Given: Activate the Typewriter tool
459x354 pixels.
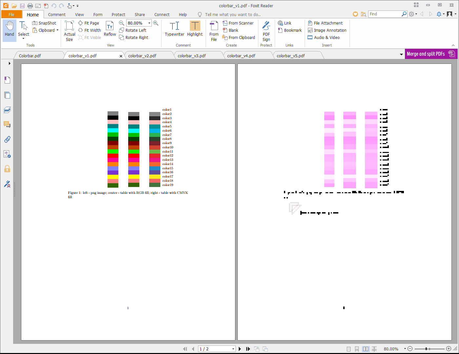Looking at the screenshot, I should pyautogui.click(x=174, y=29).
